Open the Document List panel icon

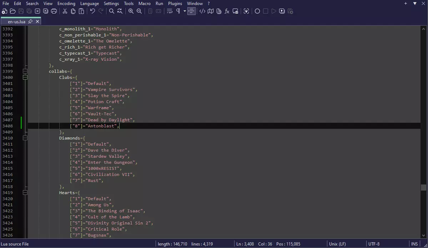[218, 11]
